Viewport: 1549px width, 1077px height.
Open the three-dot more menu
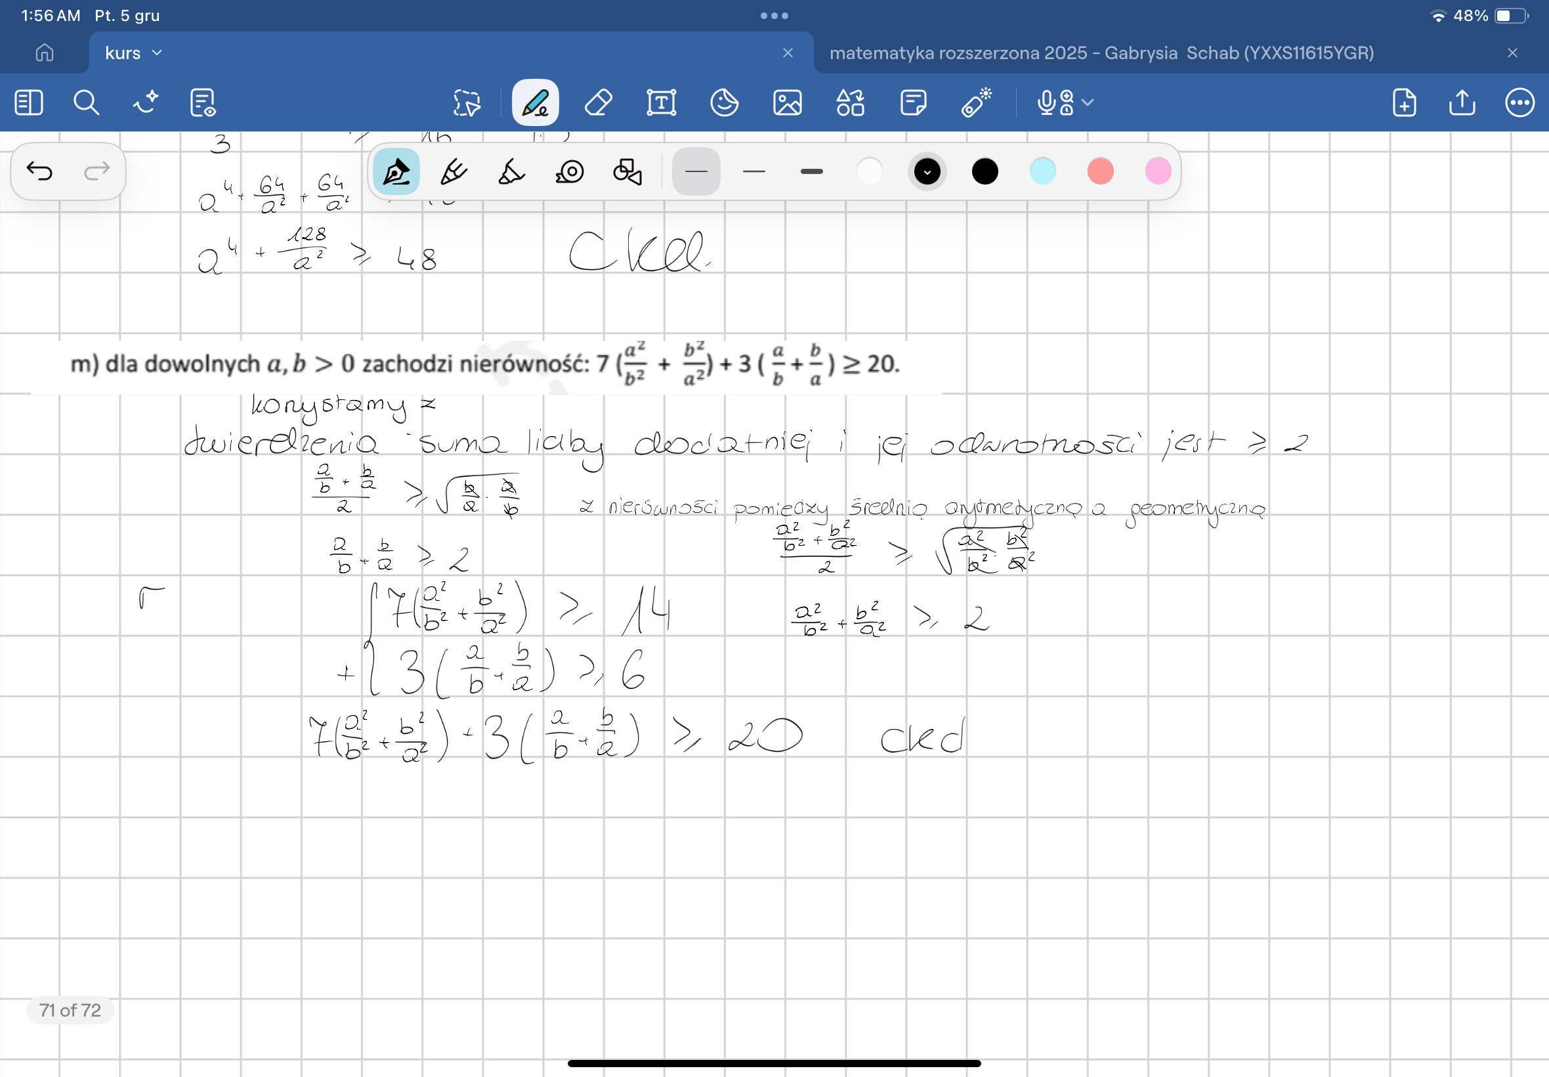(1519, 103)
